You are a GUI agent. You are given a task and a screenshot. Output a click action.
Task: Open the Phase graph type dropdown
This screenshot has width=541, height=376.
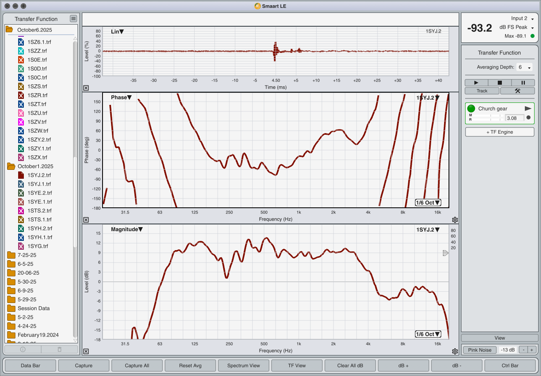click(x=122, y=97)
